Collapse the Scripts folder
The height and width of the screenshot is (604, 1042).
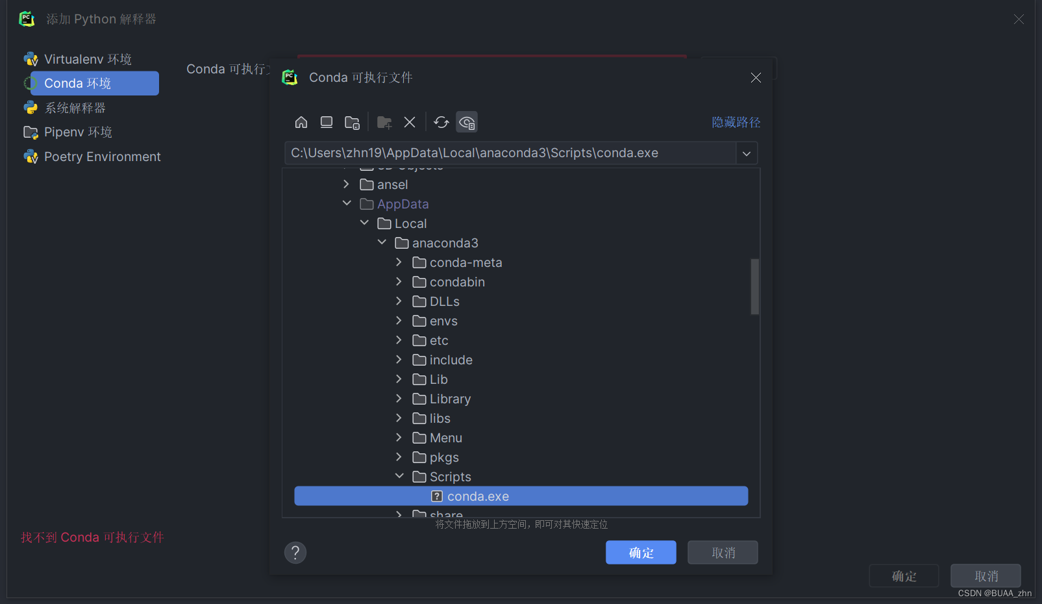pos(399,476)
